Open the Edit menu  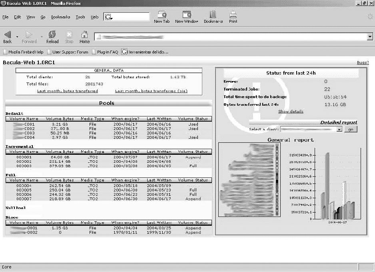[x=18, y=17]
